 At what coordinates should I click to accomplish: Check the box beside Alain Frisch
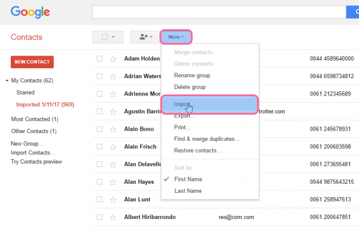[99, 146]
